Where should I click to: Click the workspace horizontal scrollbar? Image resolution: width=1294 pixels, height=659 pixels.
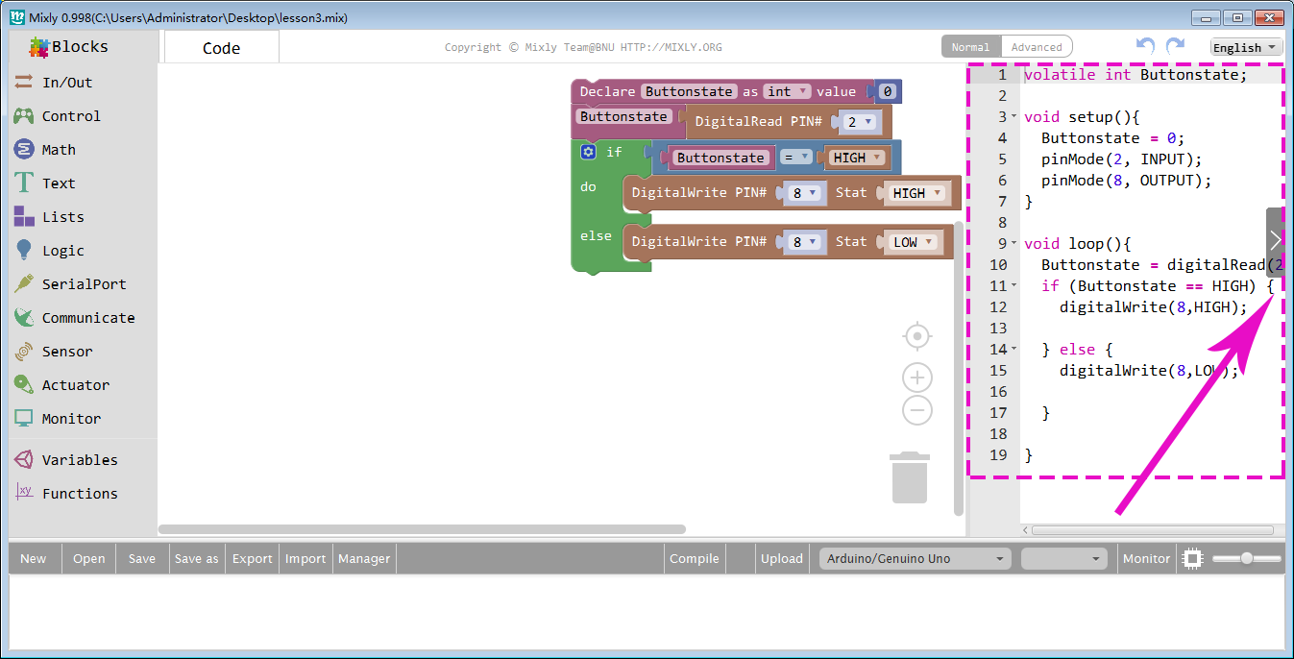point(422,528)
